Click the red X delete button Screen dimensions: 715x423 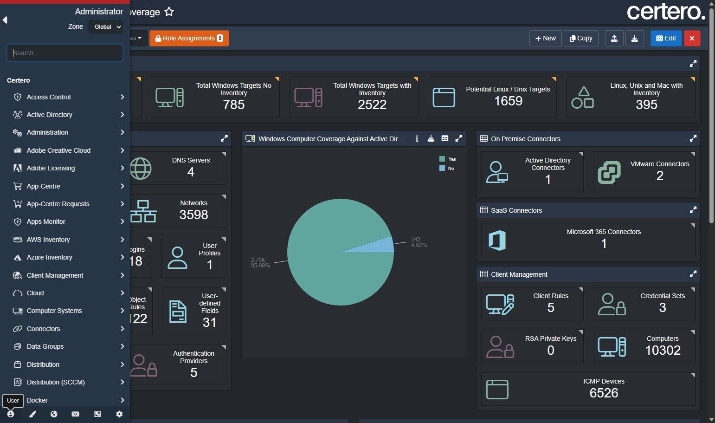pos(692,39)
